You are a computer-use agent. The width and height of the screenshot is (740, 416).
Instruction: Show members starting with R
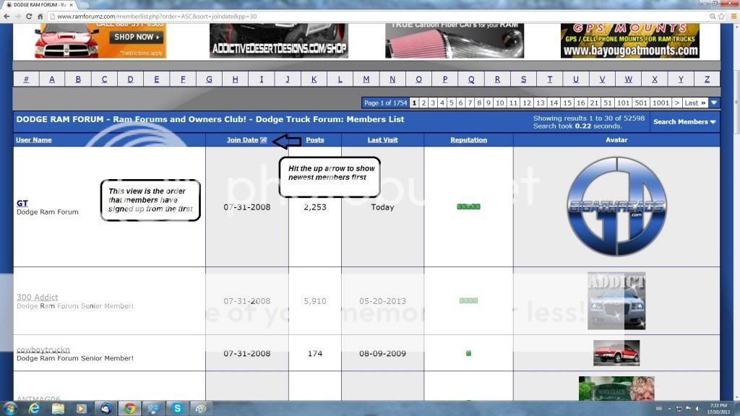[497, 79]
